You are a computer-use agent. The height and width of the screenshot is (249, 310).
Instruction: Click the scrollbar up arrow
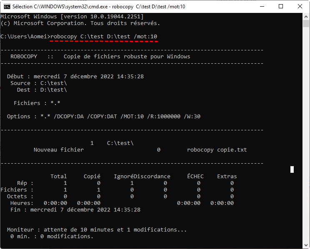[x=306, y=17]
